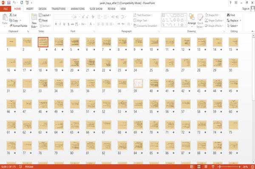Click the zoom out minus button

[x=218, y=166]
